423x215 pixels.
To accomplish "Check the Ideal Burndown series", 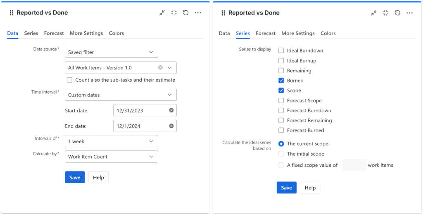I will tap(281, 51).
